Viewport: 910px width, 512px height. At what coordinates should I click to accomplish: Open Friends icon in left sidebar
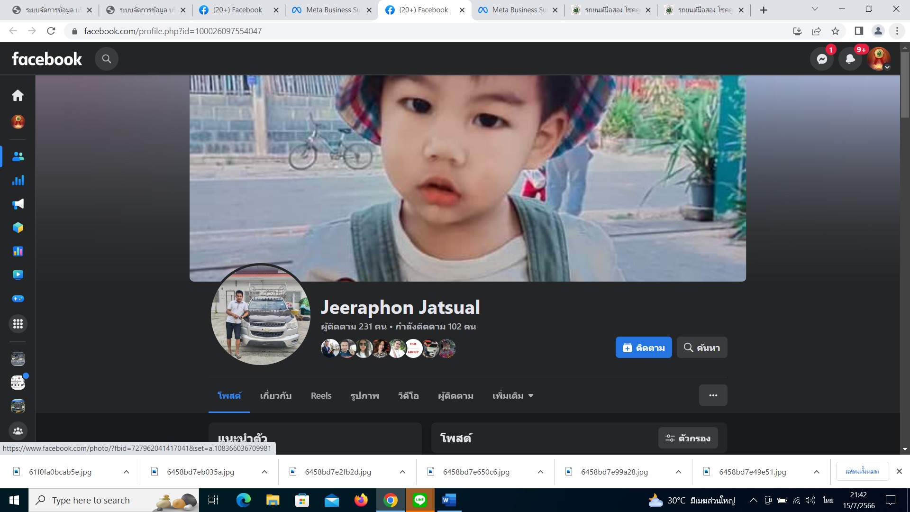pos(18,156)
